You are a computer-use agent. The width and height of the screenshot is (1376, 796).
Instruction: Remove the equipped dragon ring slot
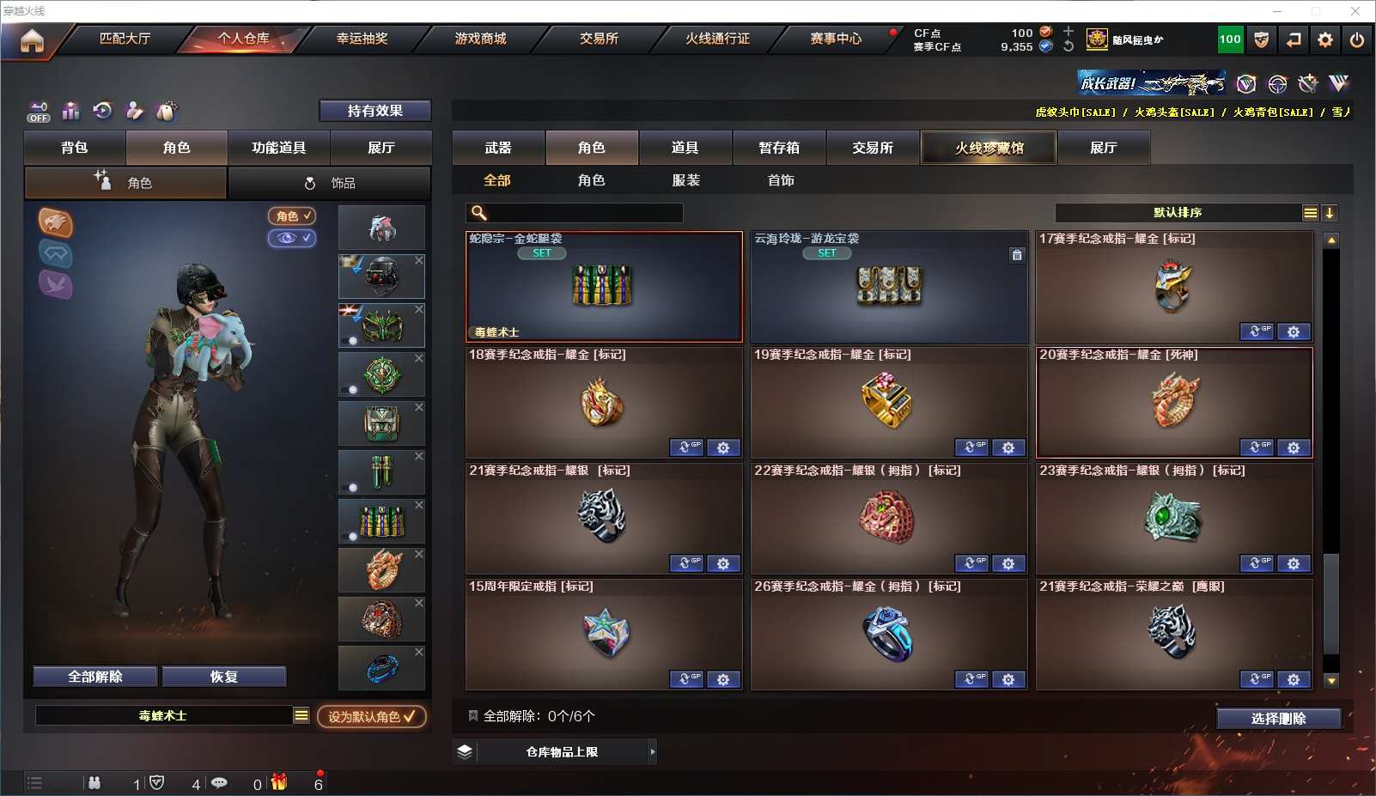click(419, 554)
